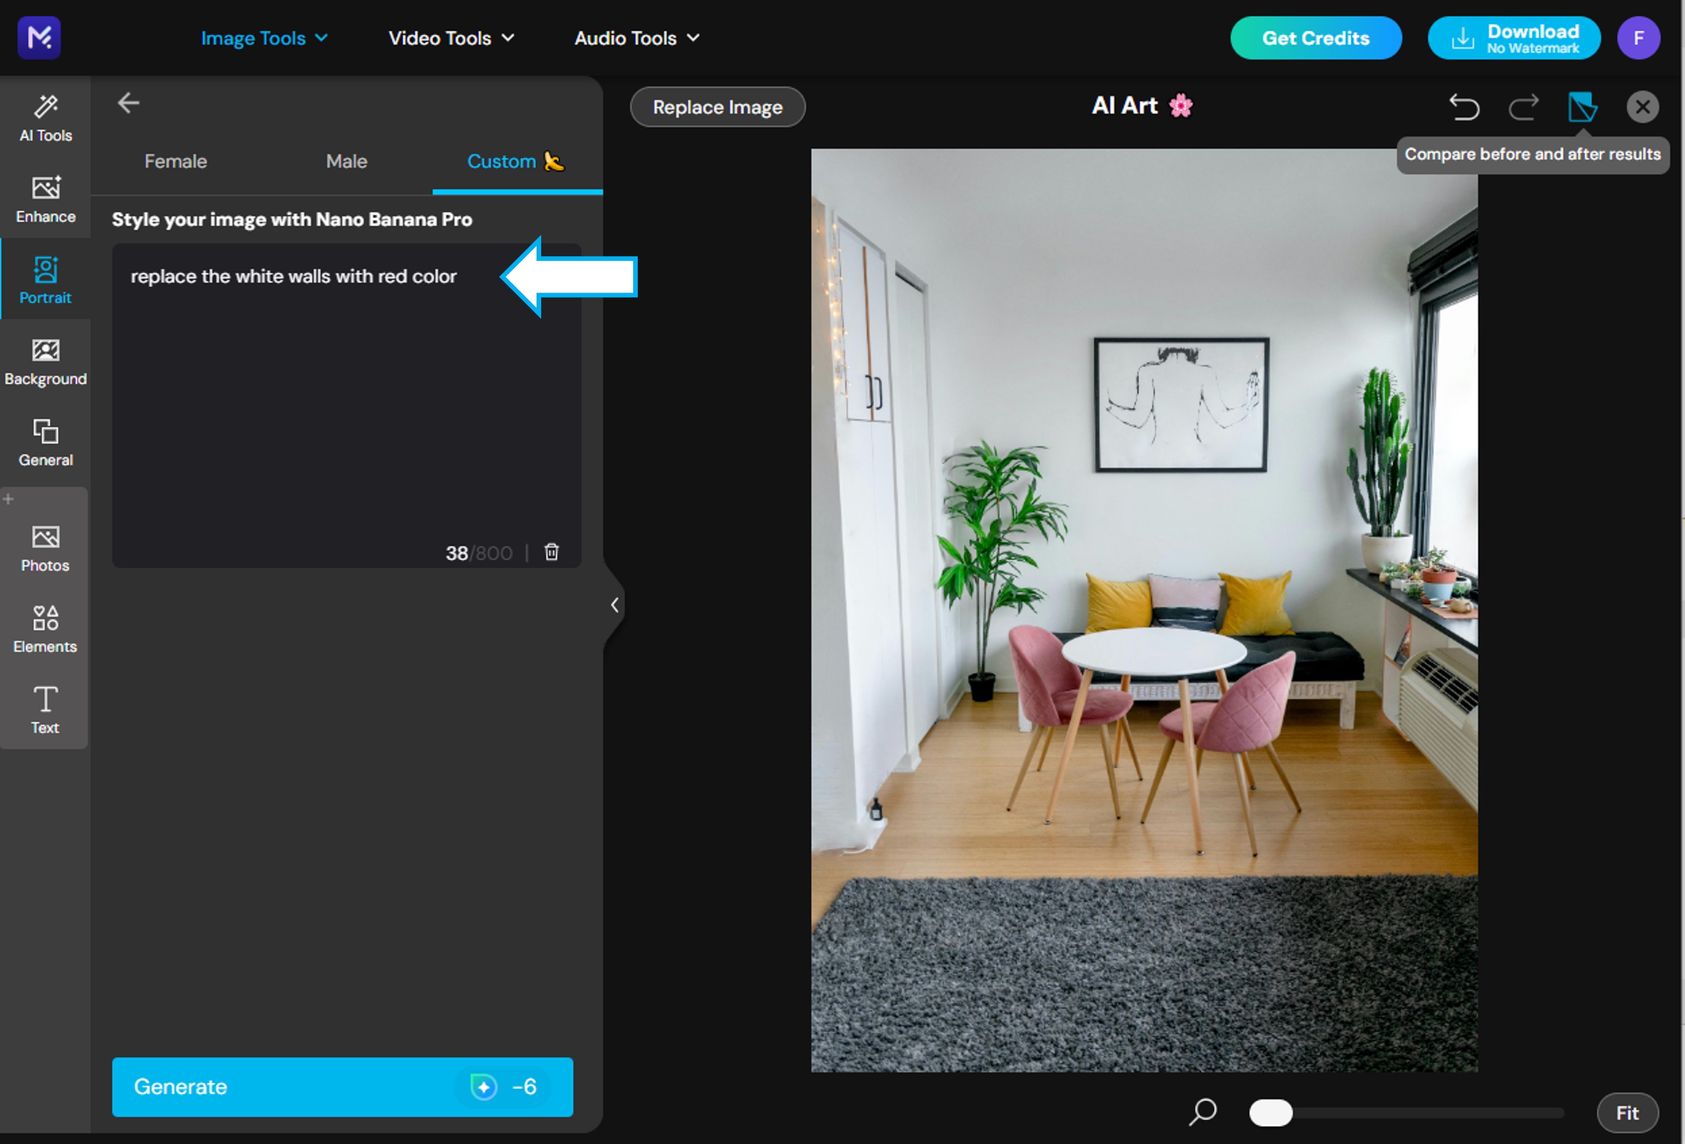This screenshot has height=1144, width=1685.
Task: Switch to the Female tab
Action: pos(176,161)
